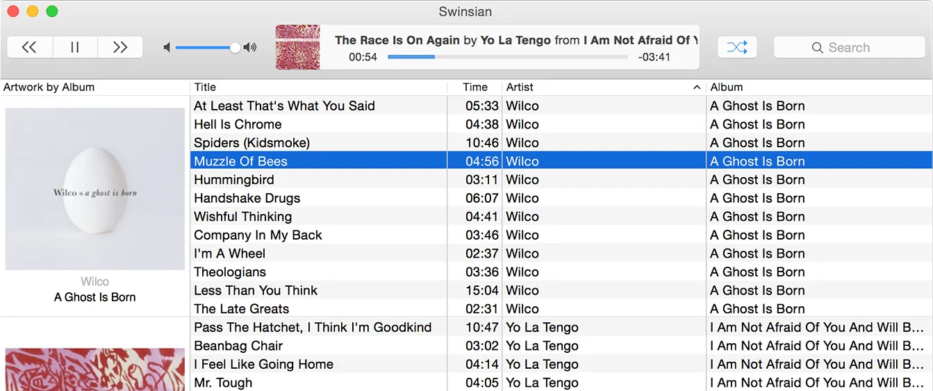Click the now-playing album artwork thumbnail

tap(297, 47)
